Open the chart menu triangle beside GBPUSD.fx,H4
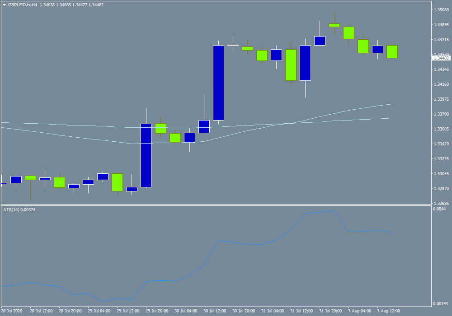The height and width of the screenshot is (316, 452). (5, 5)
